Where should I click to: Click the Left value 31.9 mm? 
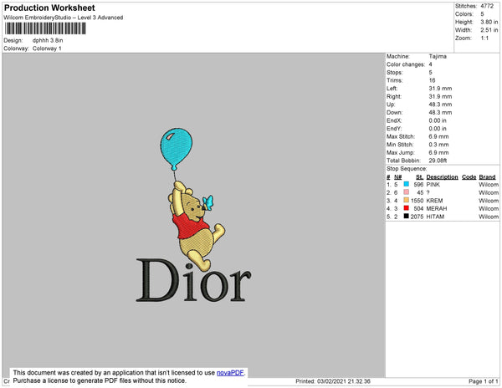point(441,89)
